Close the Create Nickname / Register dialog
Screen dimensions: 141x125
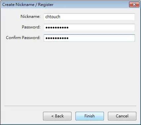(134, 5)
